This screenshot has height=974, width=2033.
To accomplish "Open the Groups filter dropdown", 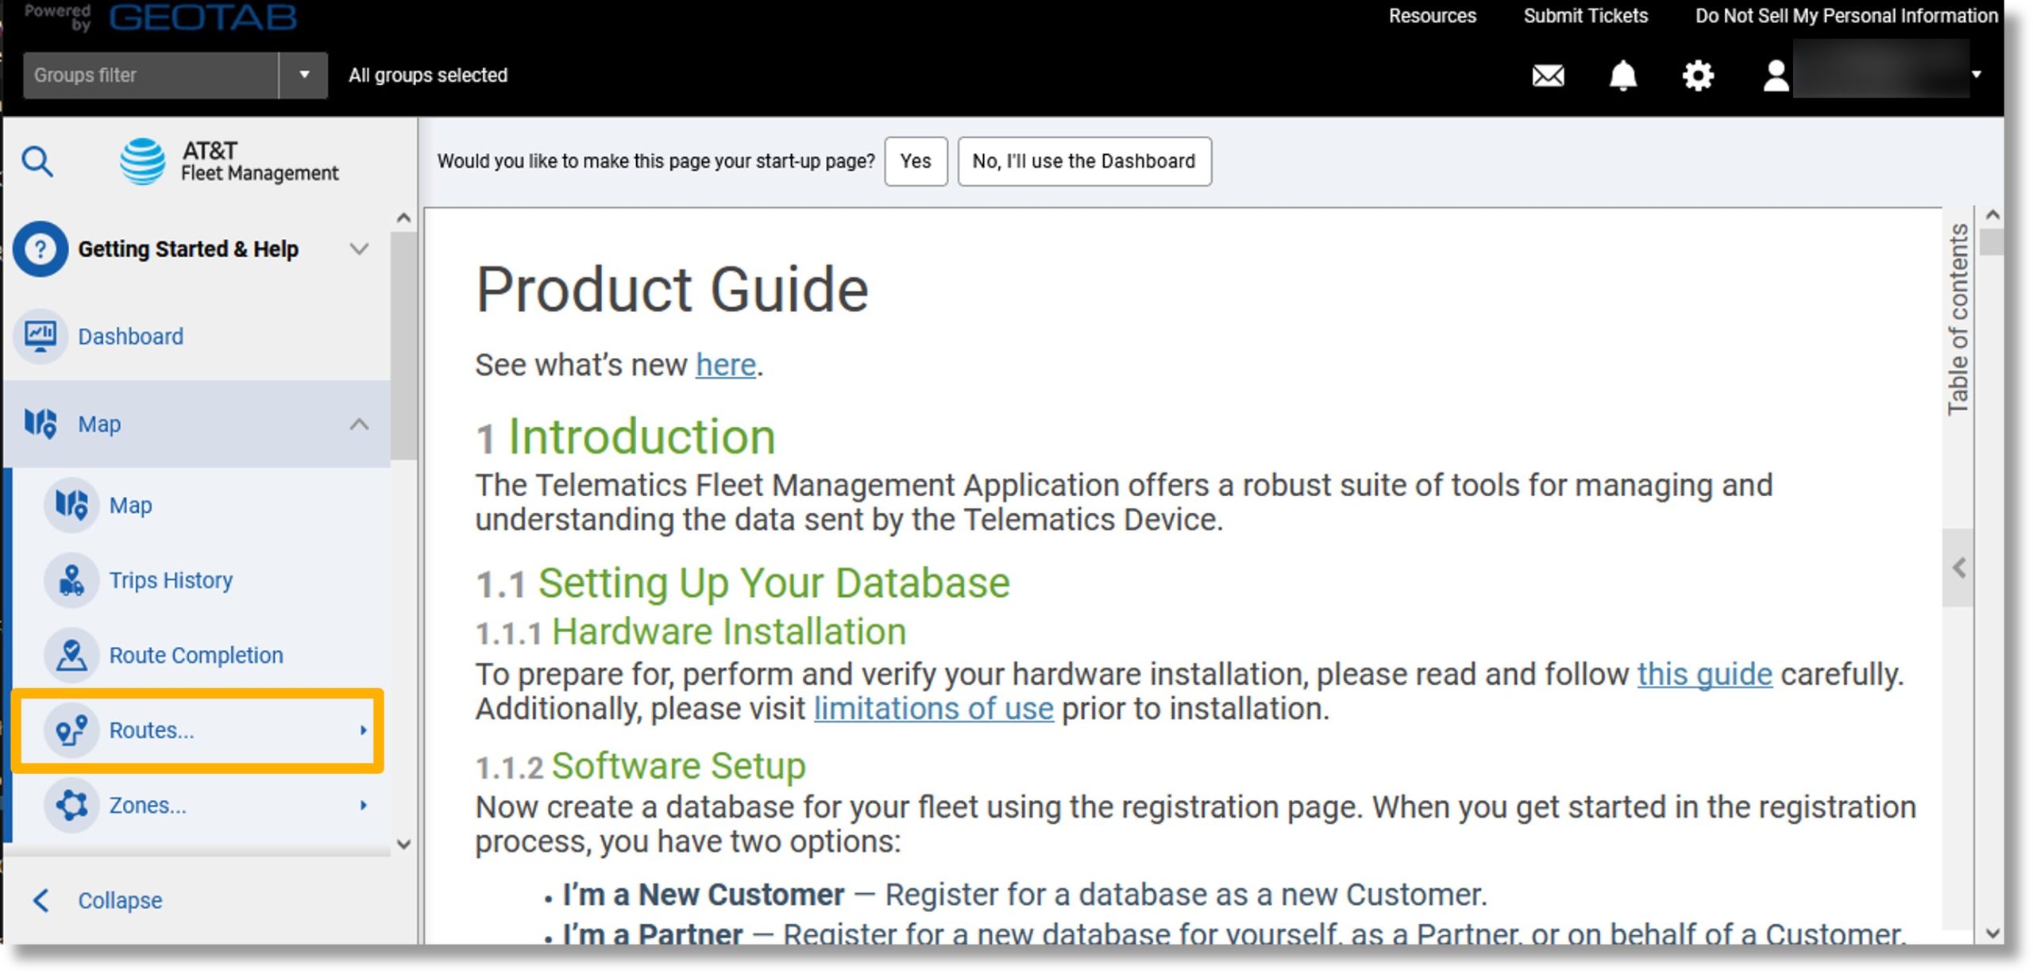I will click(x=301, y=74).
